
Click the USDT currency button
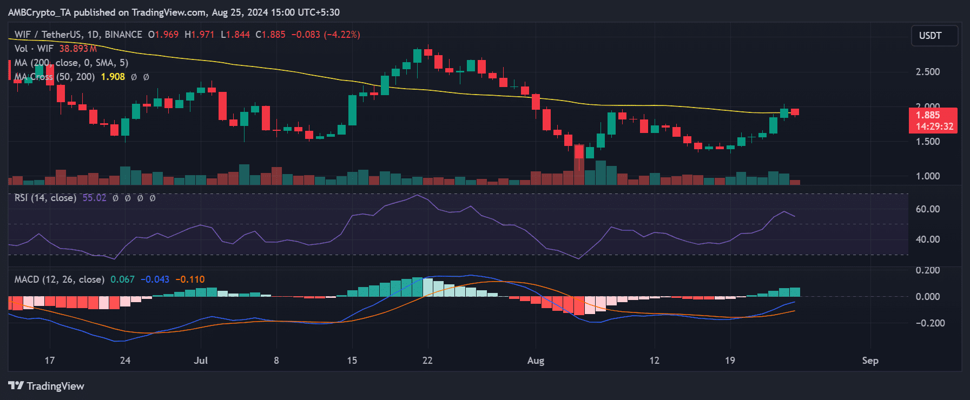coord(934,36)
